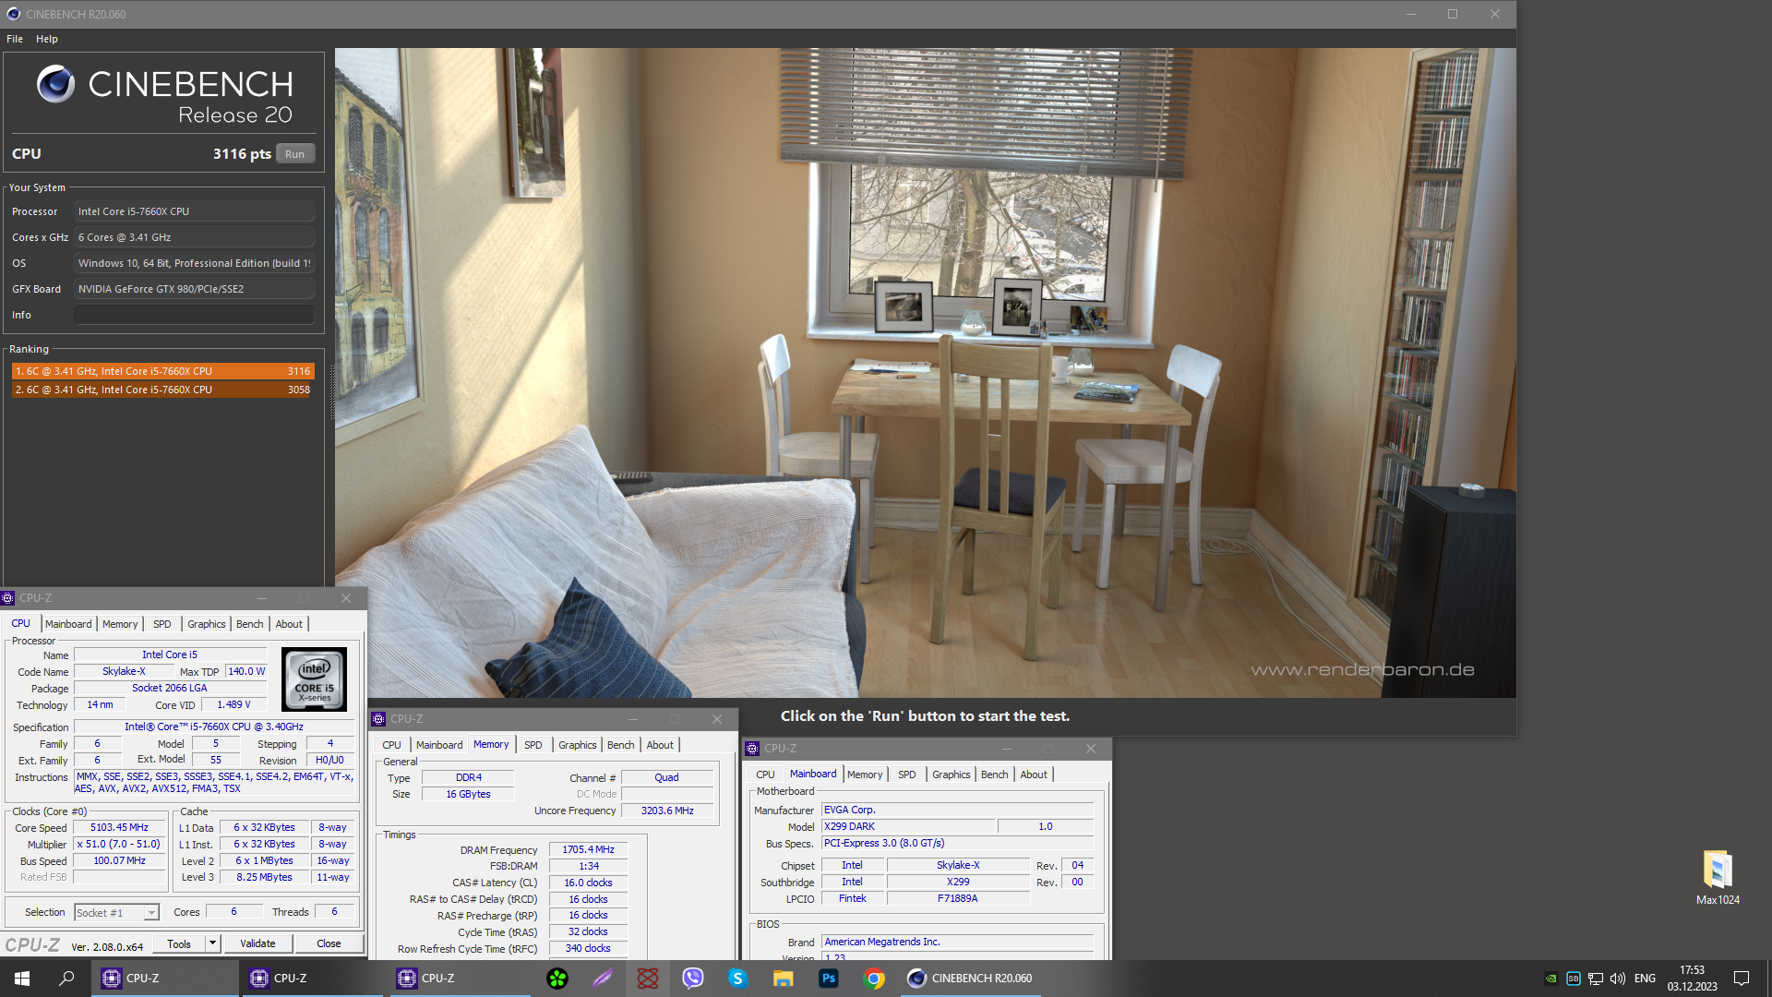Image resolution: width=1772 pixels, height=997 pixels.
Task: Click the CPU-Z Close button
Action: pyautogui.click(x=329, y=943)
